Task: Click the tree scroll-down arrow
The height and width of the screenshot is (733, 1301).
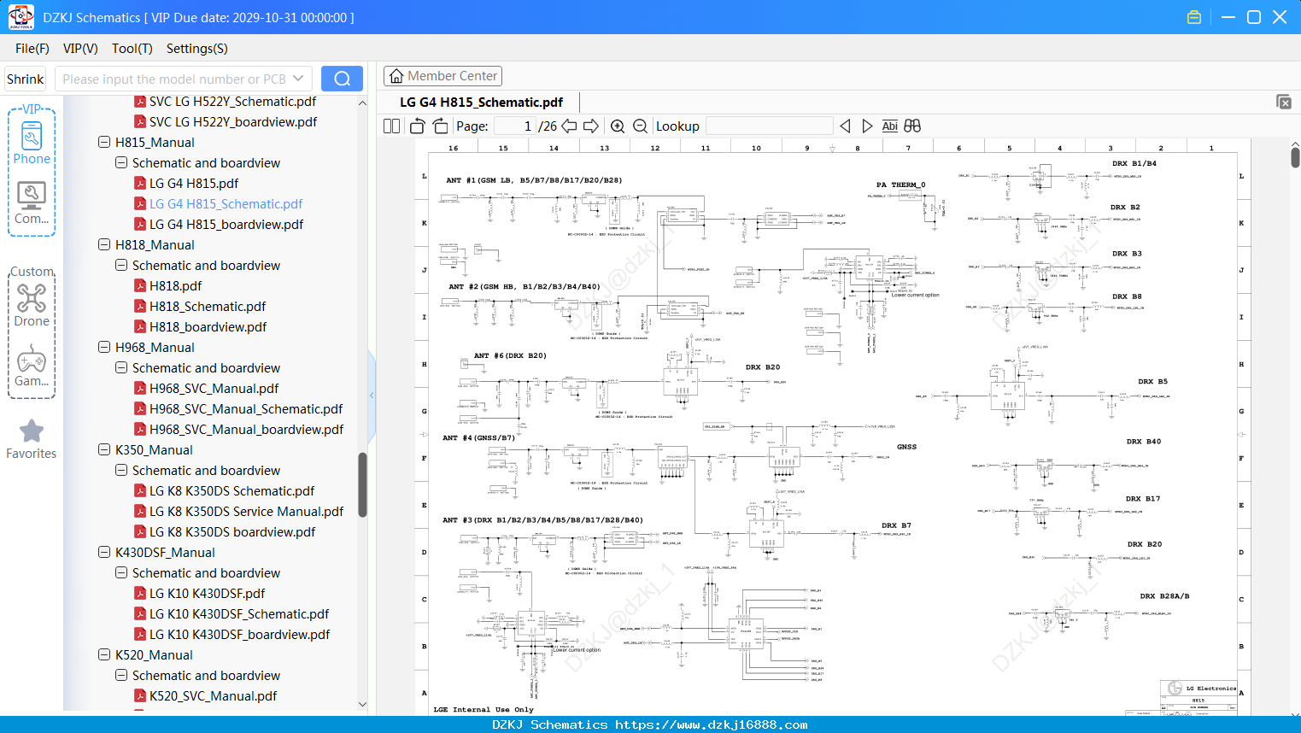Action: [x=362, y=705]
